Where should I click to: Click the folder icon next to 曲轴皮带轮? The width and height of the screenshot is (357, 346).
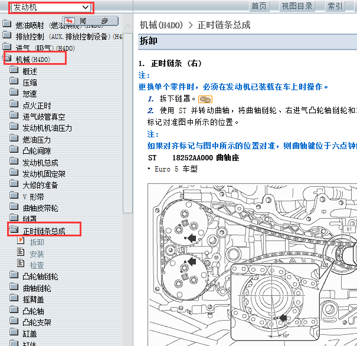(x=14, y=206)
